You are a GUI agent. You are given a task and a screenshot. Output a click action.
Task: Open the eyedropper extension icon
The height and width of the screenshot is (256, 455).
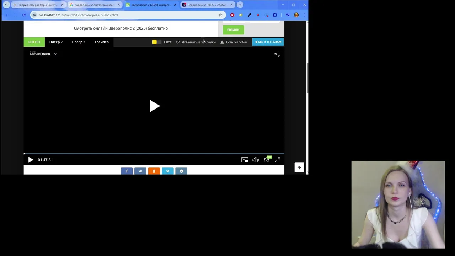(249, 15)
